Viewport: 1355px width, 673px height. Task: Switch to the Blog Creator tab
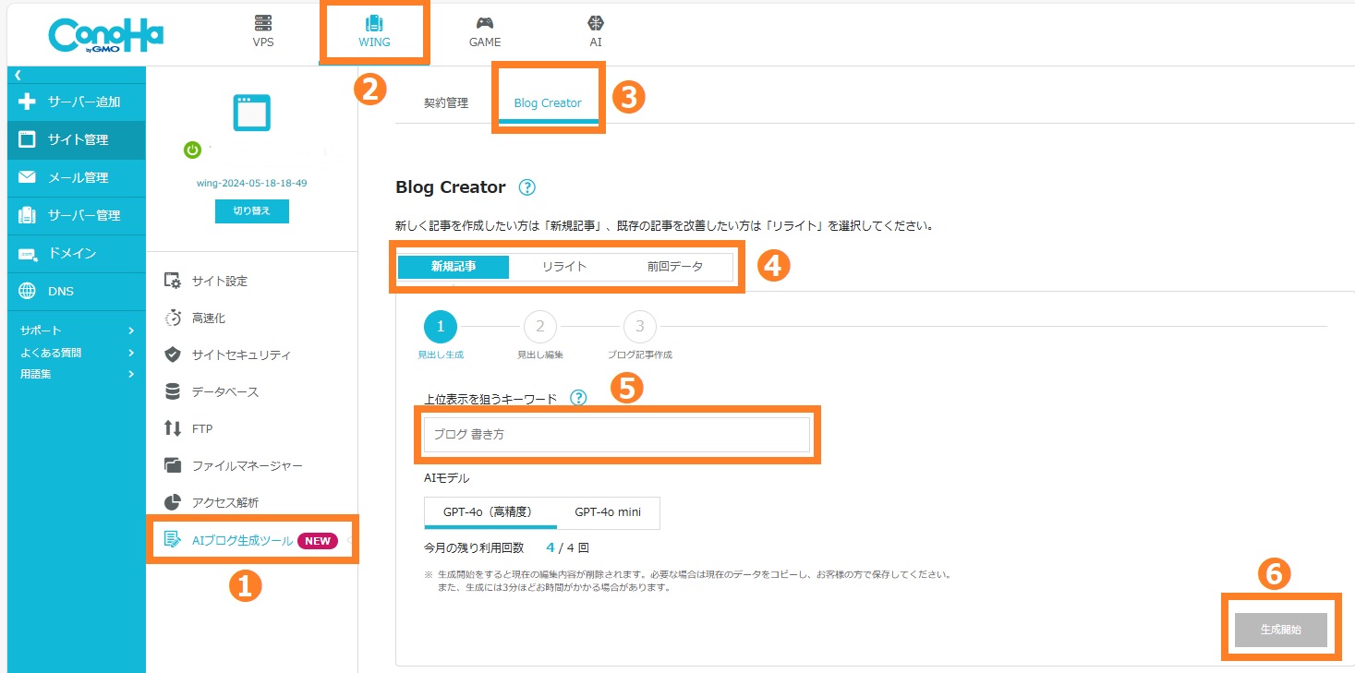point(548,102)
